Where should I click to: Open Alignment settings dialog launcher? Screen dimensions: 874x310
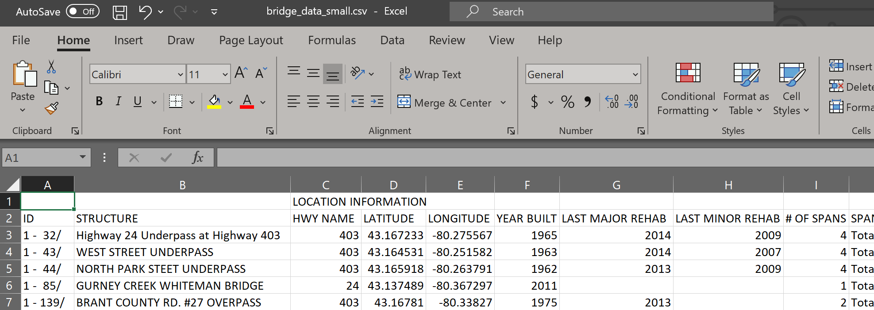point(511,131)
